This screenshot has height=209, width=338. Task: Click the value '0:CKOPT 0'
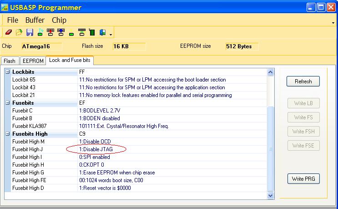point(91,165)
